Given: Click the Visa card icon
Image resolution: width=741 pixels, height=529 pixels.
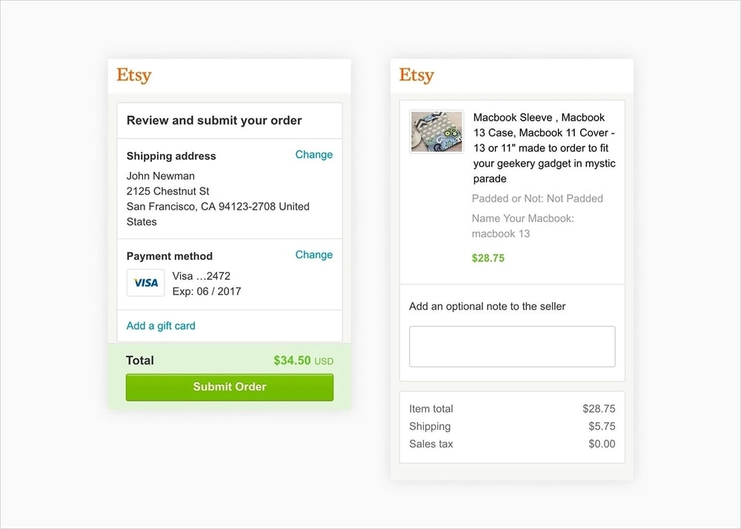Looking at the screenshot, I should click(145, 284).
